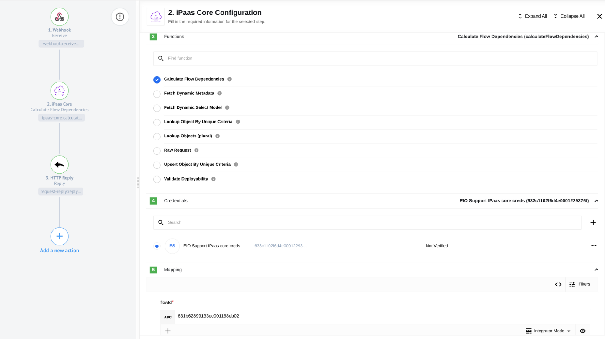The image size is (605, 339).
Task: Click Add a new action link
Action: point(59,251)
